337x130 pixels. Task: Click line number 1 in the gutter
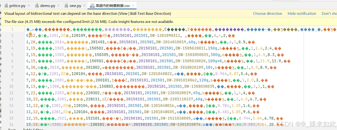pyautogui.click(x=18, y=29)
